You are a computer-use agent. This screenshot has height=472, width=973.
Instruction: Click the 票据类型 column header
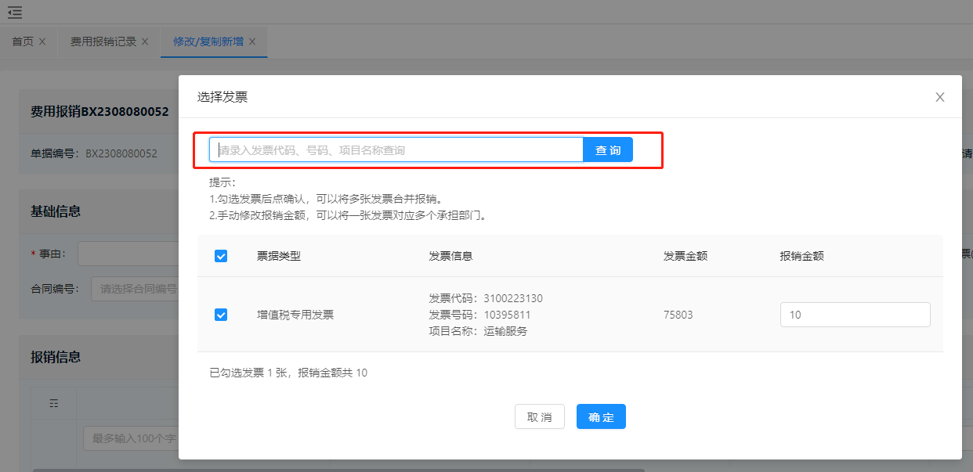pos(279,256)
